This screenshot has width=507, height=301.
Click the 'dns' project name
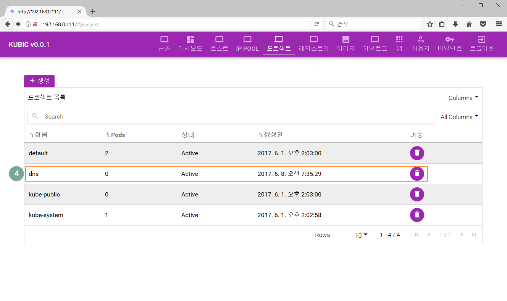coord(34,174)
